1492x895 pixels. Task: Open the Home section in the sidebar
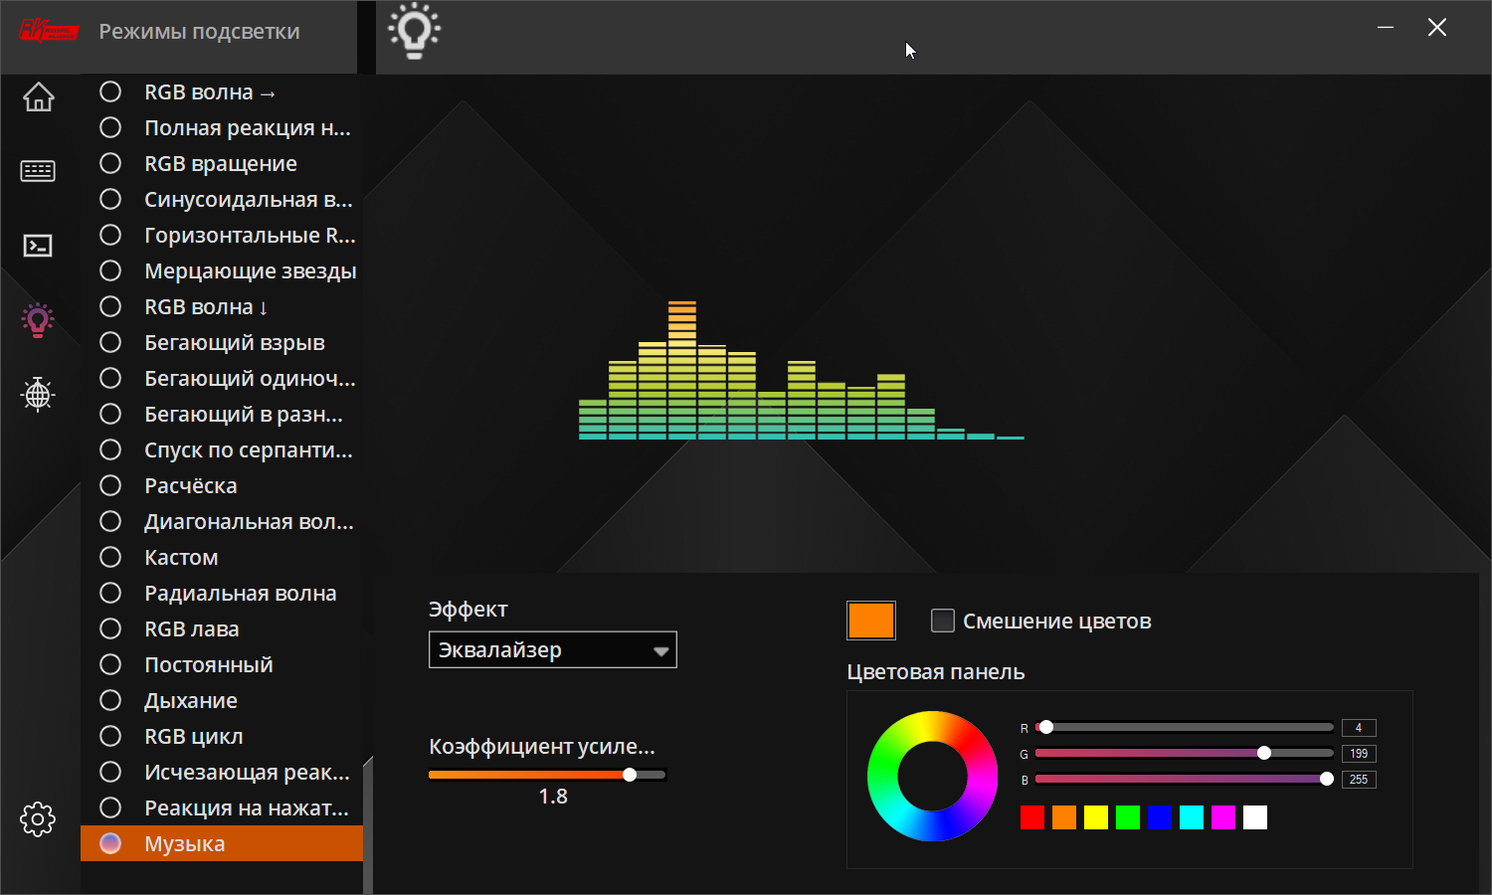[x=38, y=97]
